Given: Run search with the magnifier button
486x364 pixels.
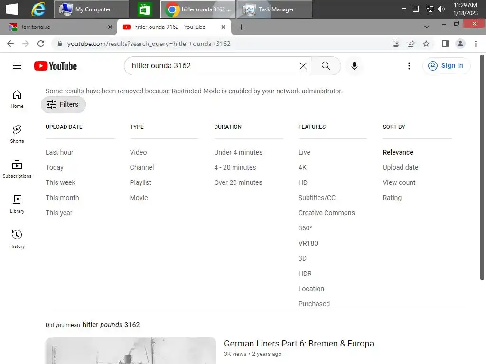Looking at the screenshot, I should [x=326, y=65].
